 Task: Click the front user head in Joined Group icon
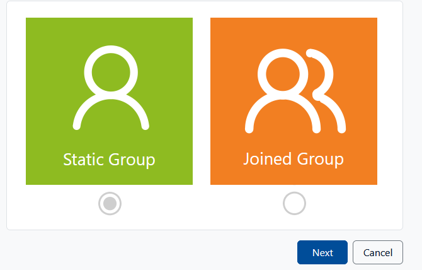280,71
